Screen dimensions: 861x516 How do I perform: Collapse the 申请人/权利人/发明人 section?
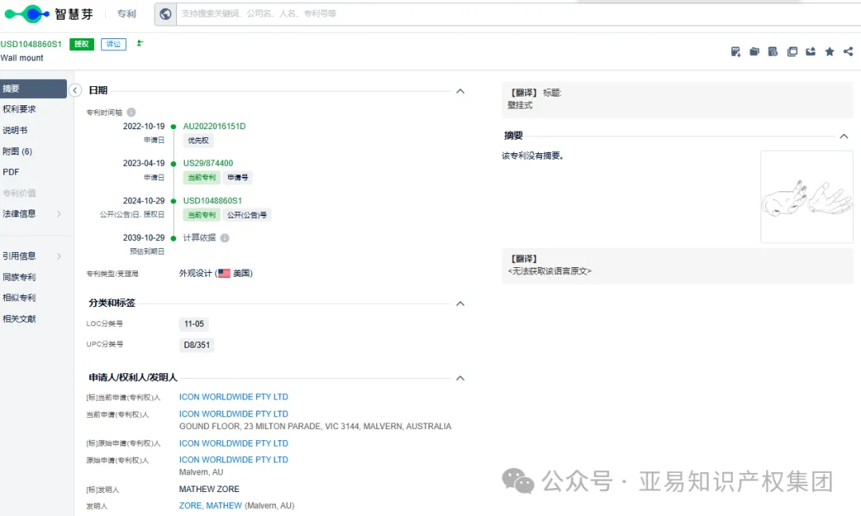(460, 378)
